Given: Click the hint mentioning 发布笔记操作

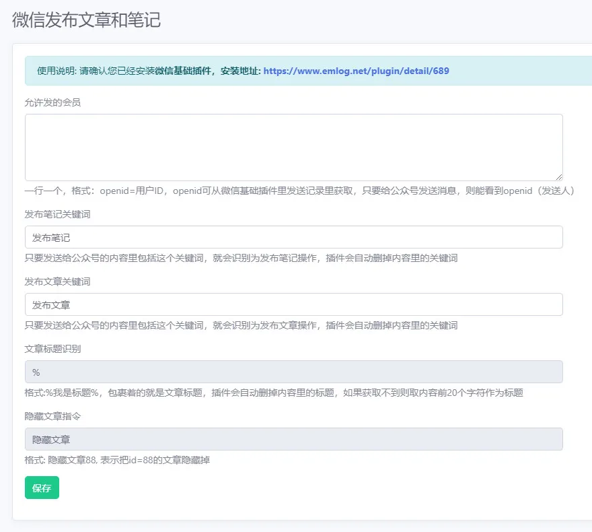Looking at the screenshot, I should (241, 258).
